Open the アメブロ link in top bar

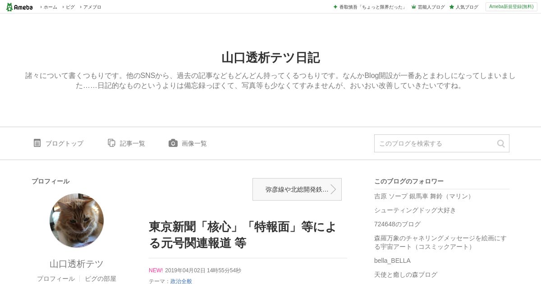point(92,7)
